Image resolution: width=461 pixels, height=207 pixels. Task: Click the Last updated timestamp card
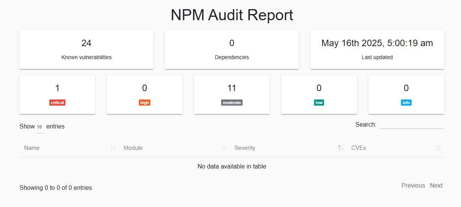377,50
